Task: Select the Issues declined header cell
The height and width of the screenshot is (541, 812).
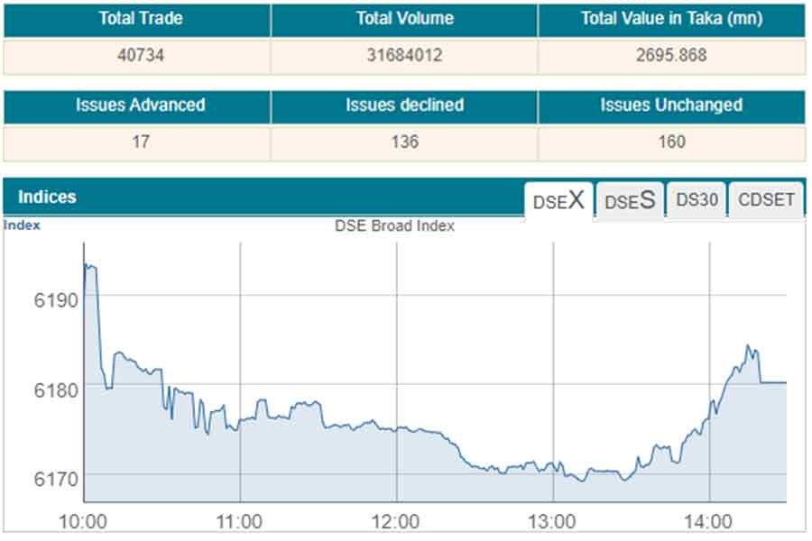Action: tap(404, 105)
